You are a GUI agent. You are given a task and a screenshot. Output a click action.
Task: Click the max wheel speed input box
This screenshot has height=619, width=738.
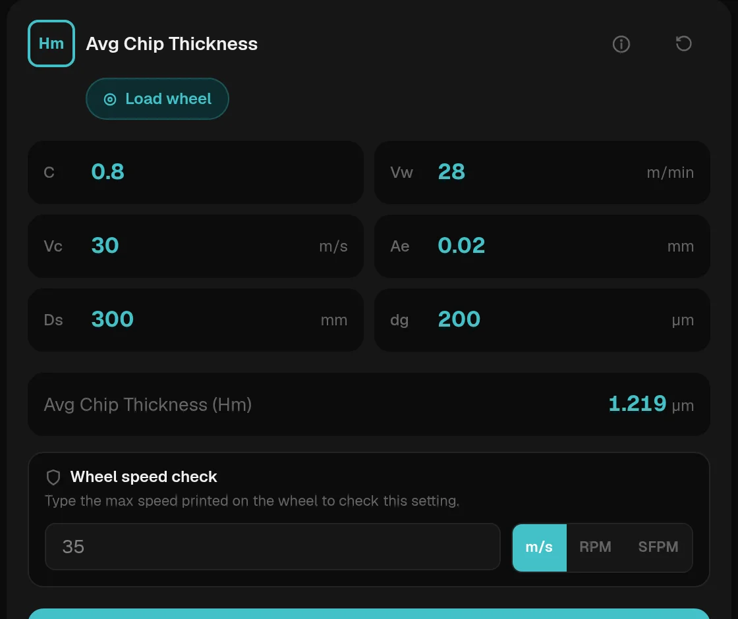coord(273,547)
